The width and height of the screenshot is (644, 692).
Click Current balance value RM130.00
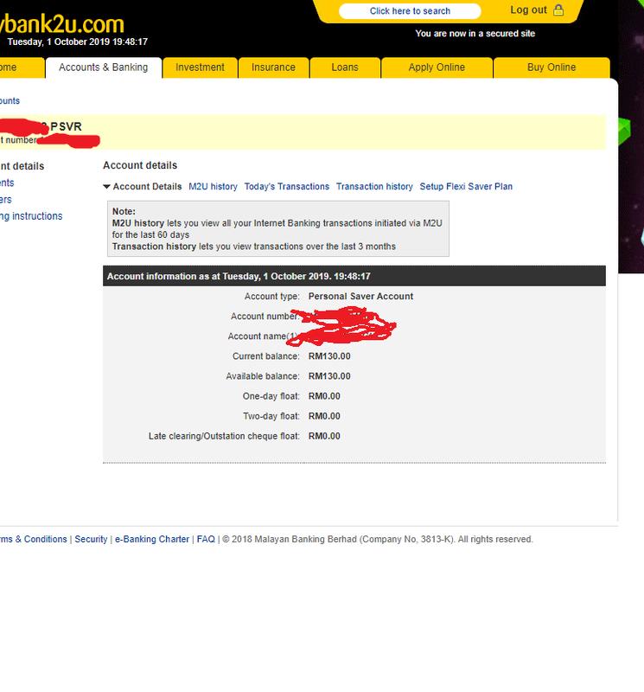pos(329,356)
